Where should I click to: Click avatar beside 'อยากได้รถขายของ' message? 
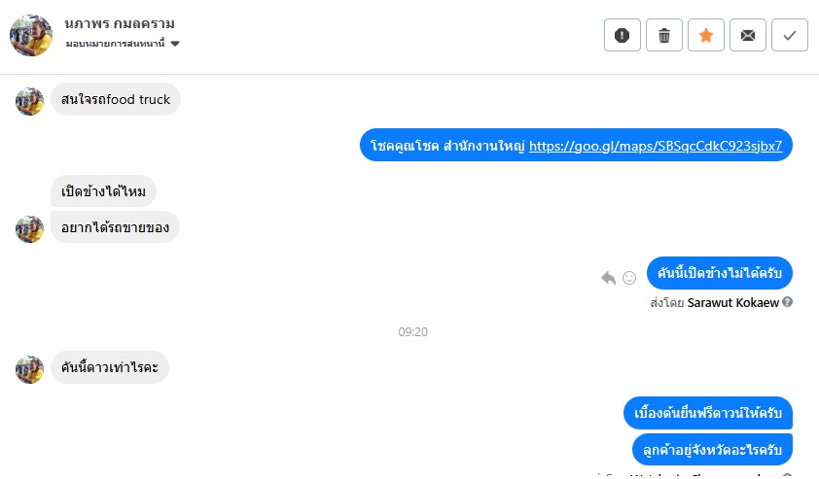tap(29, 229)
